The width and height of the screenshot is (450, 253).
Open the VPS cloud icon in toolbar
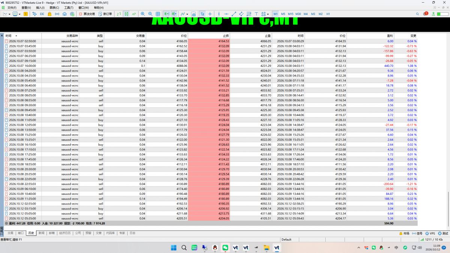click(x=65, y=14)
